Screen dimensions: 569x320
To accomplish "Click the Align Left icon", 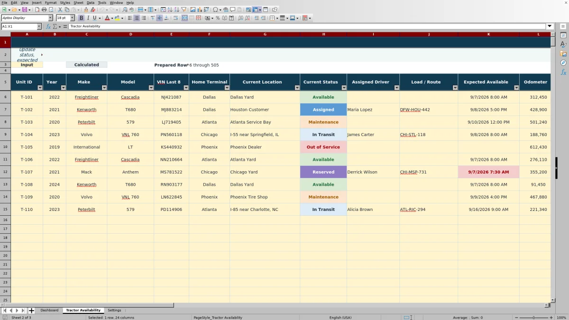I will pos(129,18).
